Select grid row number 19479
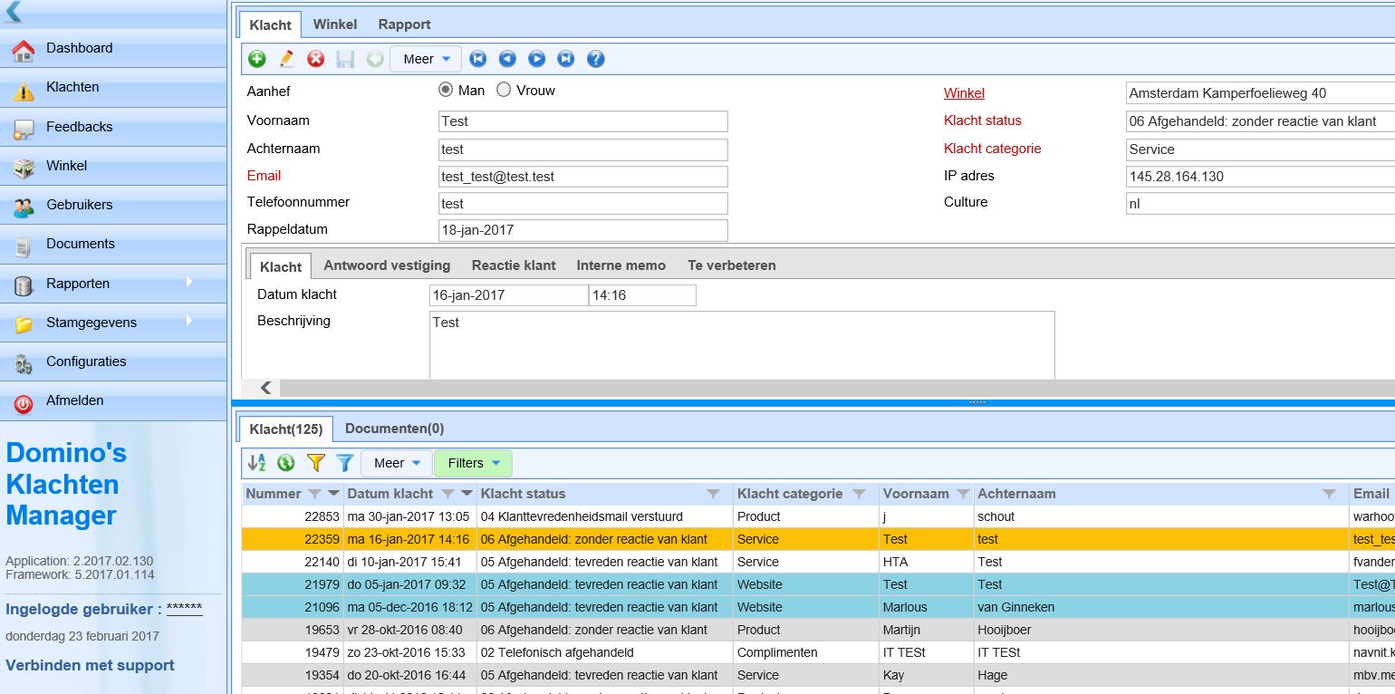This screenshot has width=1395, height=694. click(818, 652)
